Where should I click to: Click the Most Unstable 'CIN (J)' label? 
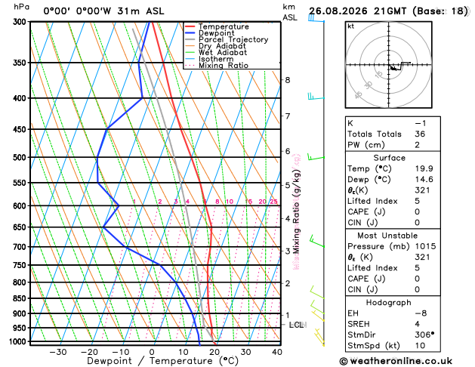[362, 290]
